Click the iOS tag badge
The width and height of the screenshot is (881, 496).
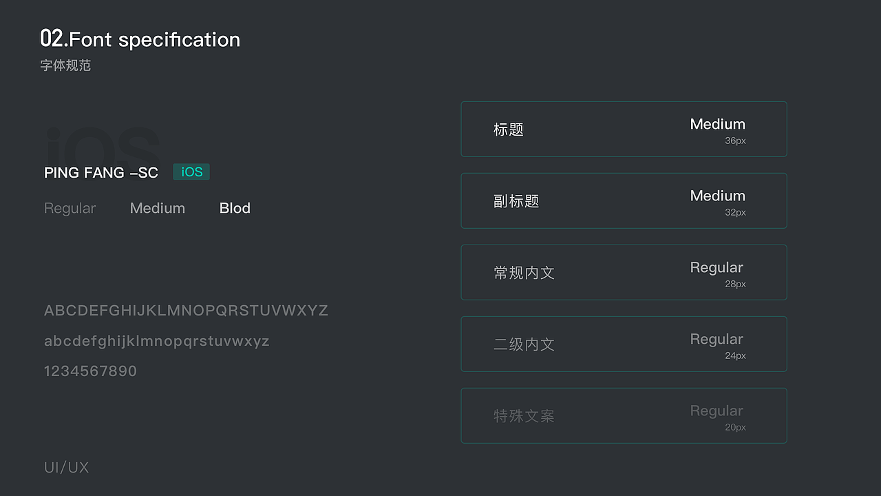191,172
